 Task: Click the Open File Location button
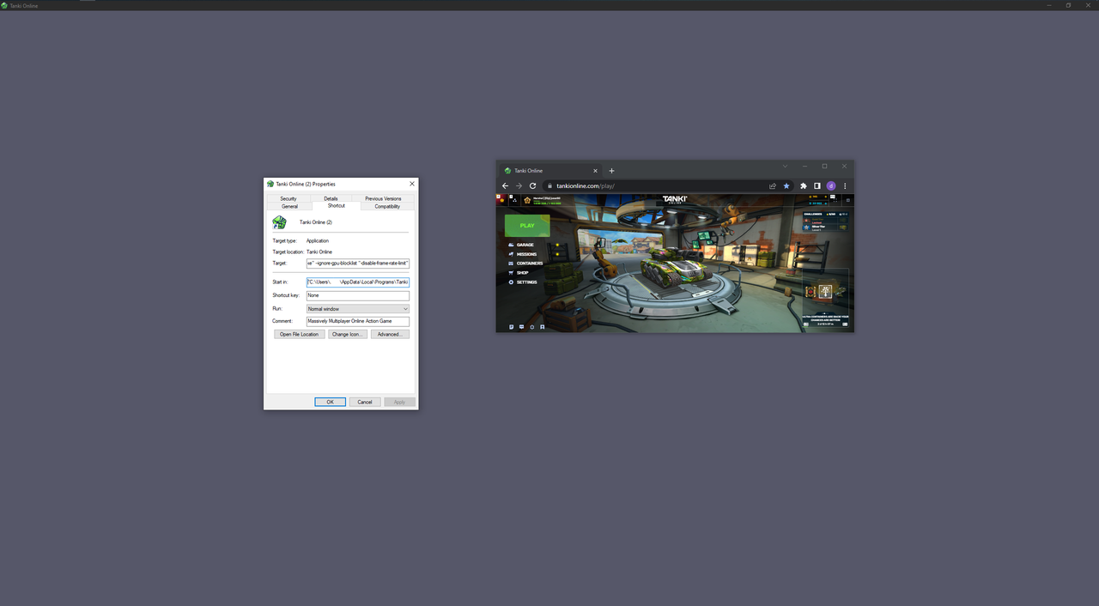pyautogui.click(x=299, y=334)
